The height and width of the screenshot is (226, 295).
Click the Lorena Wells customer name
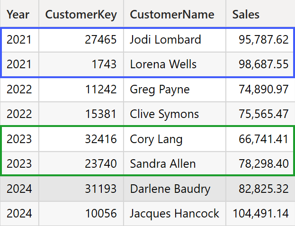163,64
